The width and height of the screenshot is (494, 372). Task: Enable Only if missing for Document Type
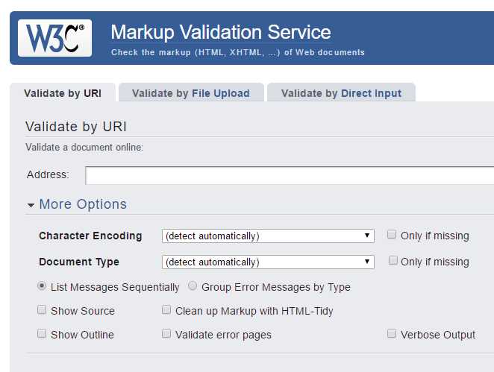(393, 261)
